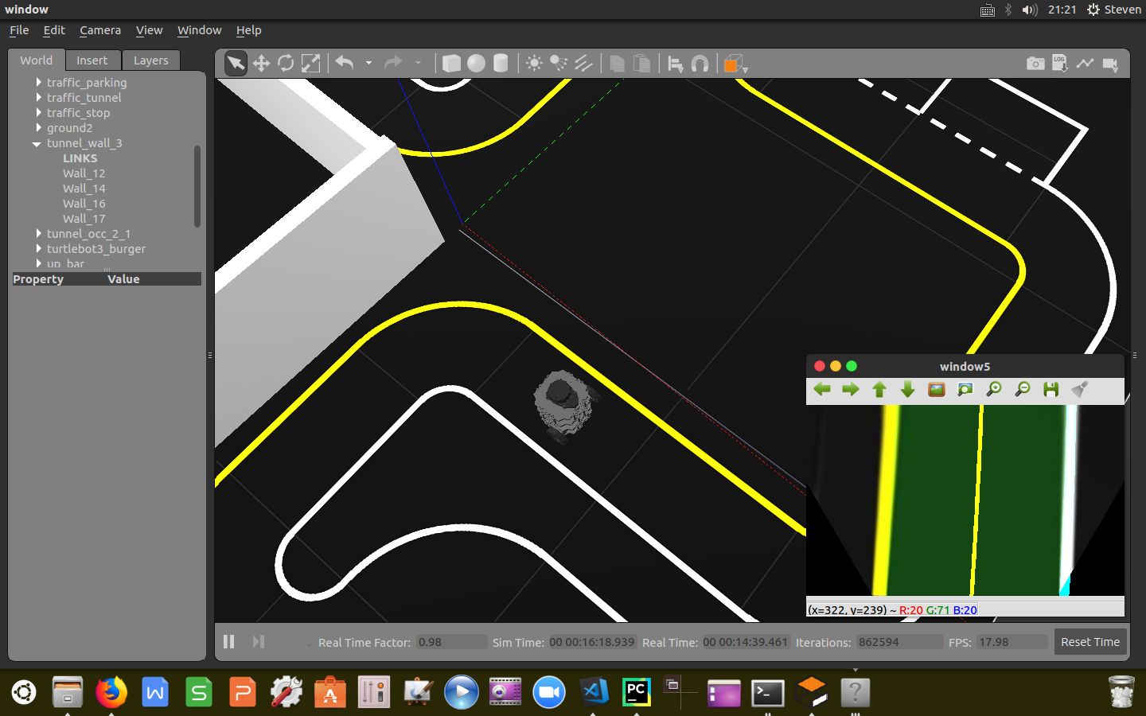Image resolution: width=1146 pixels, height=716 pixels.
Task: Step the simulation forward once
Action: (x=259, y=641)
